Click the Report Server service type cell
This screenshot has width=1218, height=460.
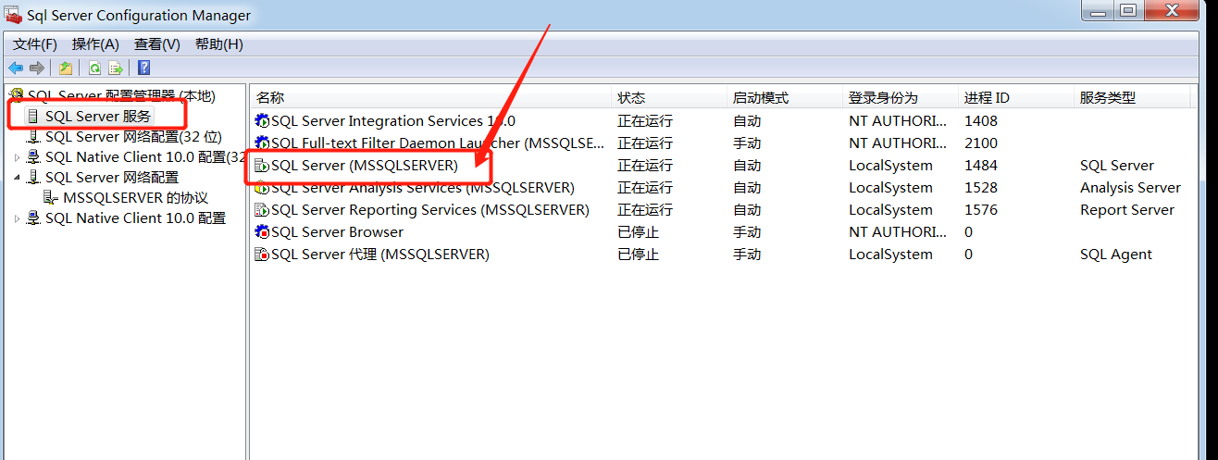pyautogui.click(x=1126, y=210)
